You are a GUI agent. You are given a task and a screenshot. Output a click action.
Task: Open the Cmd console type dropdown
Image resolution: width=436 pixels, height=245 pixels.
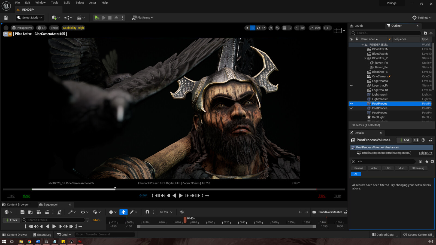64,235
